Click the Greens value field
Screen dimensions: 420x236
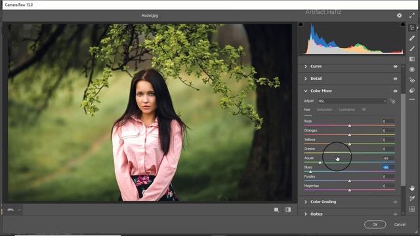(388, 149)
